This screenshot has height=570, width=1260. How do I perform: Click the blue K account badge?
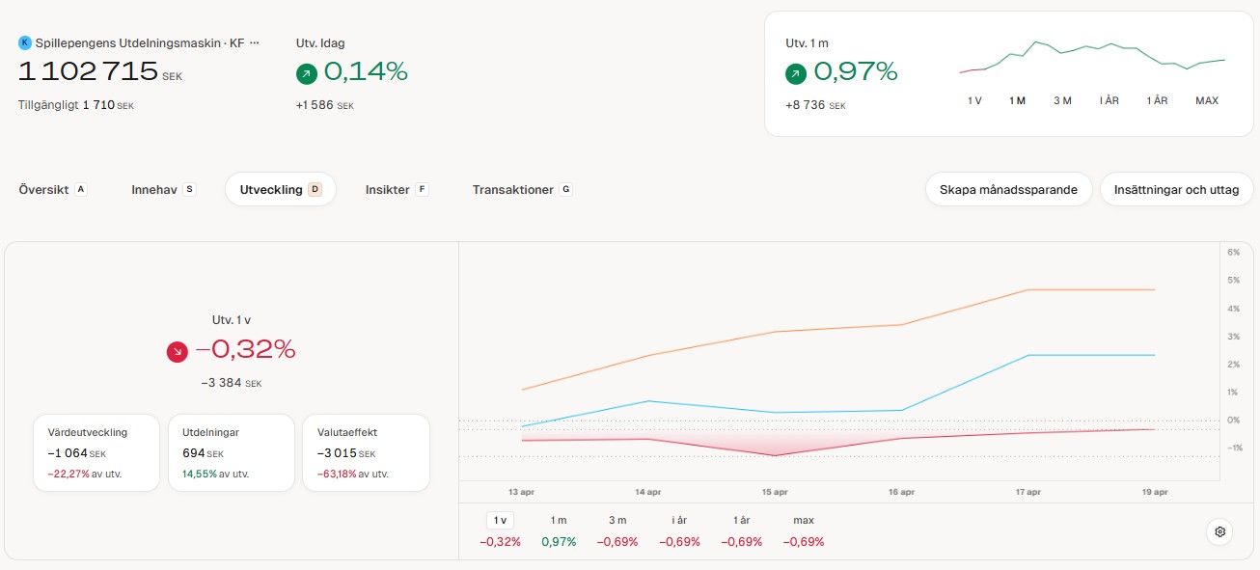tap(25, 43)
